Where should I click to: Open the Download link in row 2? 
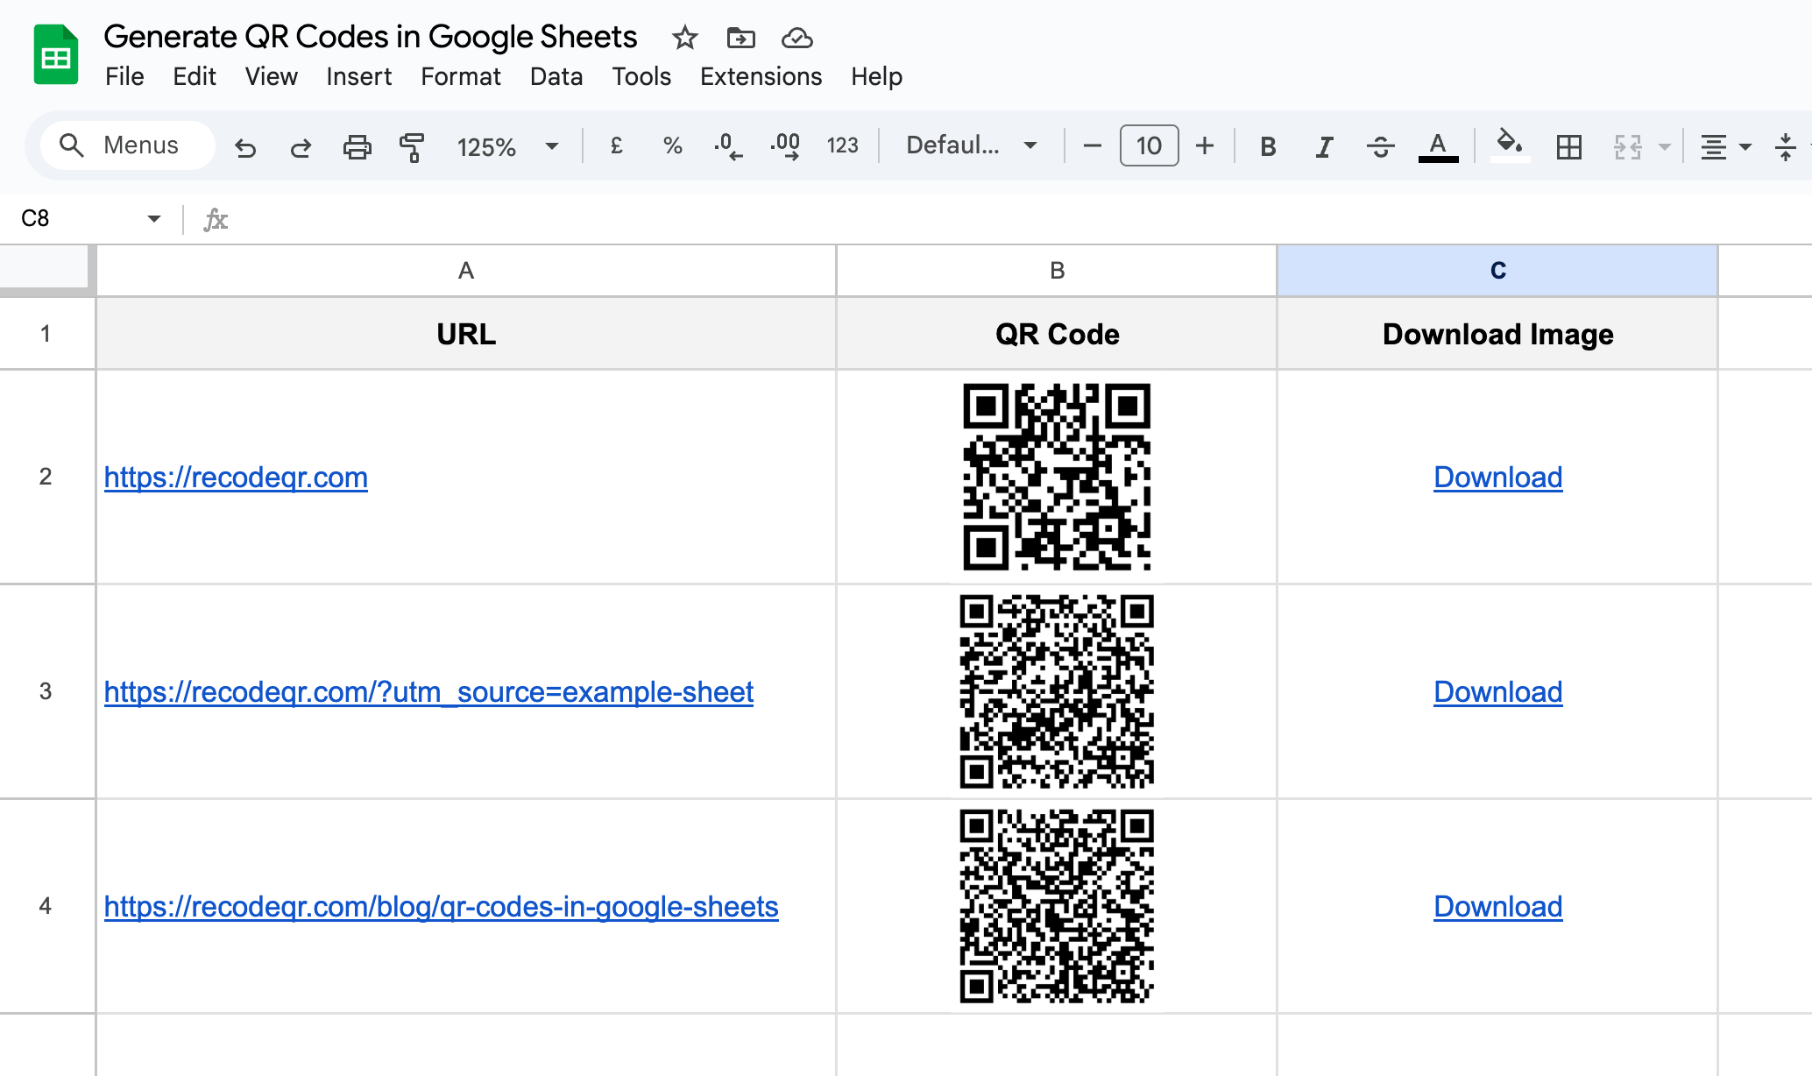pyautogui.click(x=1497, y=478)
